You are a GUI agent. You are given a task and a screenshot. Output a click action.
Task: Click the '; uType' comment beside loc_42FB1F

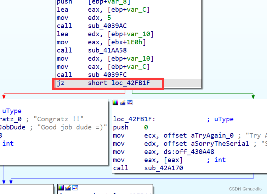click(x=220, y=119)
